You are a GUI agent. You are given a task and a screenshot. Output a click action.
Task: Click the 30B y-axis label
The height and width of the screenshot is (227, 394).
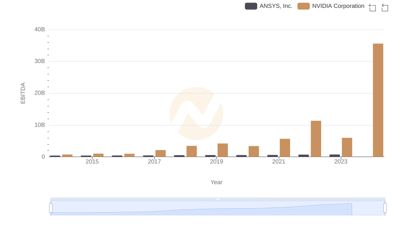40,61
